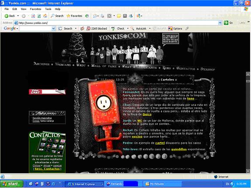Expand the address bar dropdown
The width and height of the screenshot is (251, 188).
(x=220, y=23)
